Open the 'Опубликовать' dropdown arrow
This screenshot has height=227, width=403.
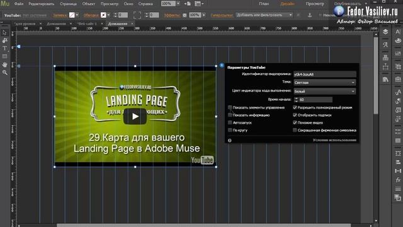(x=366, y=4)
